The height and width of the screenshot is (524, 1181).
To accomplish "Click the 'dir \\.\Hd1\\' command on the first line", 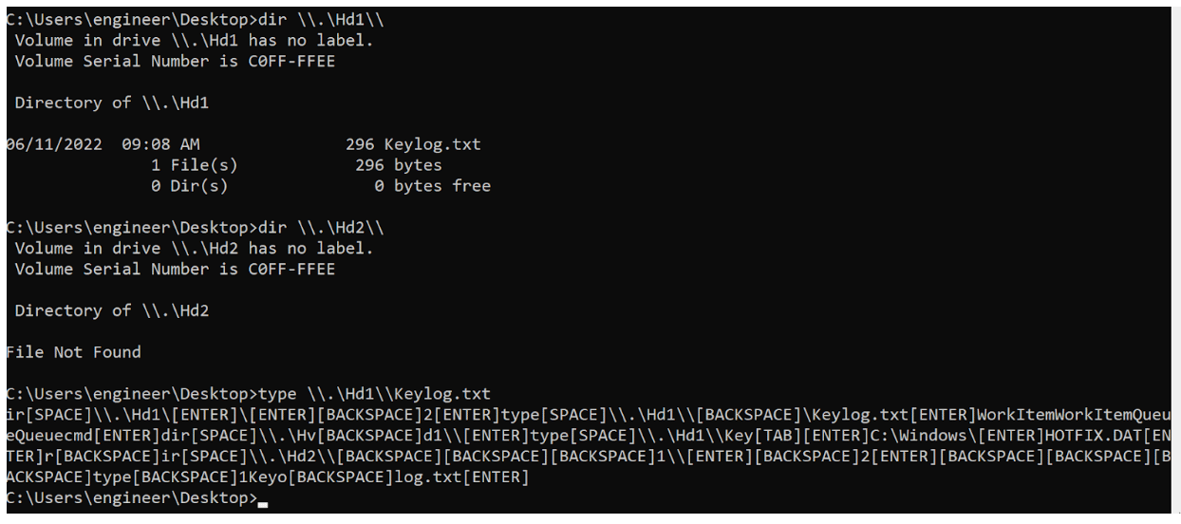I will [x=321, y=20].
